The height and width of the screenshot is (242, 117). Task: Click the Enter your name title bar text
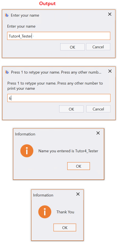click(25, 15)
